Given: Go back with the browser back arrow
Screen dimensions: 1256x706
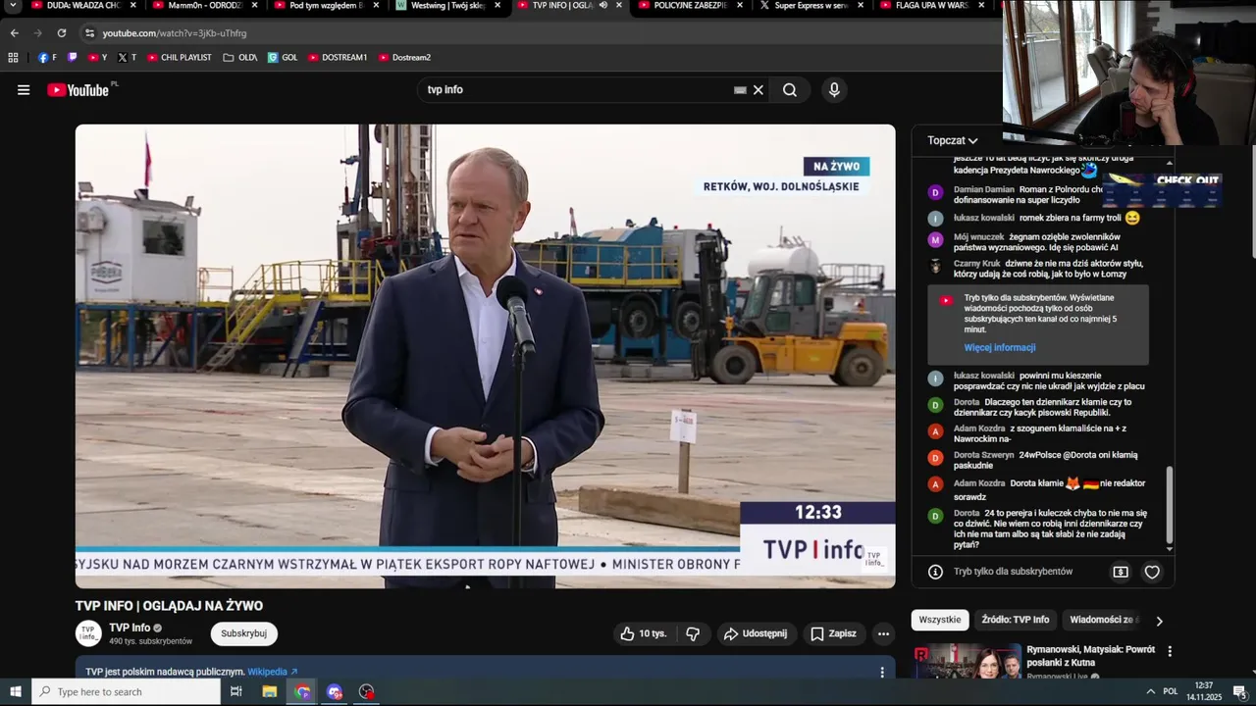Looking at the screenshot, I should click(x=14, y=33).
